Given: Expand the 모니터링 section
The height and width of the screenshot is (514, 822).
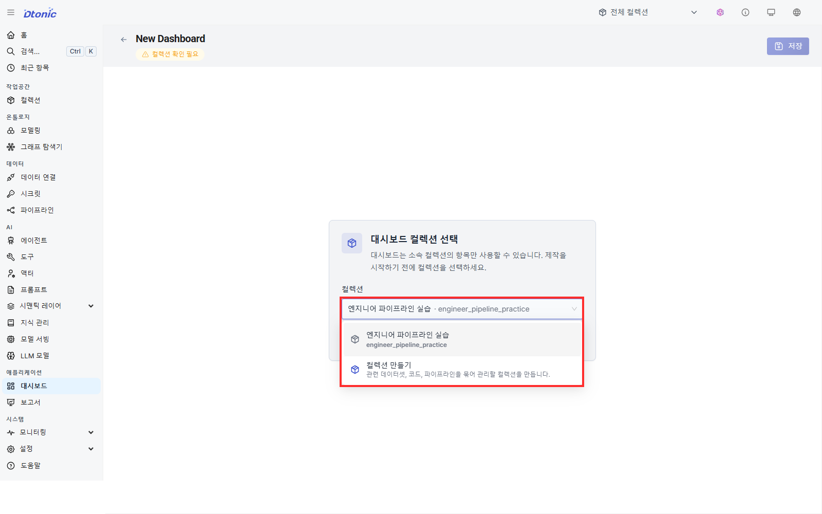Looking at the screenshot, I should point(51,432).
